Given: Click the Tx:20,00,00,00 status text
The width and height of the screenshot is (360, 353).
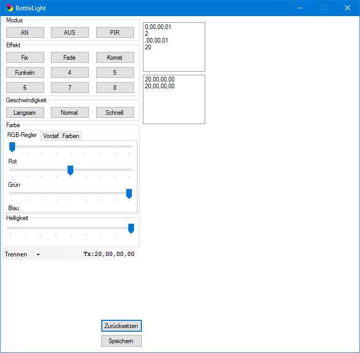Looking at the screenshot, I should (109, 254).
